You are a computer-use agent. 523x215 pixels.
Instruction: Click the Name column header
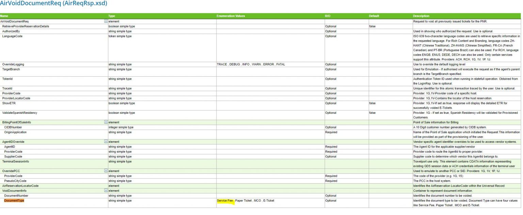[4, 16]
